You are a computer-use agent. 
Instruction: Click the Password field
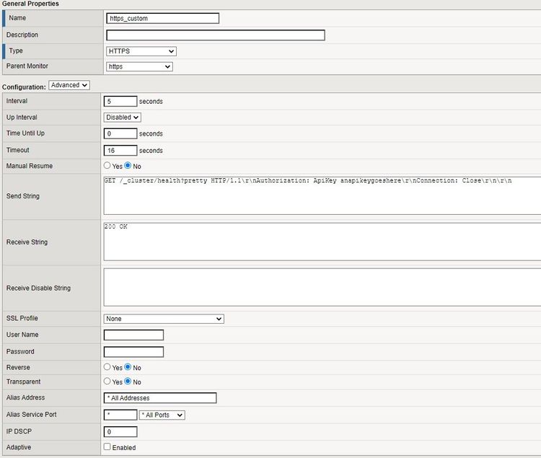[133, 351]
